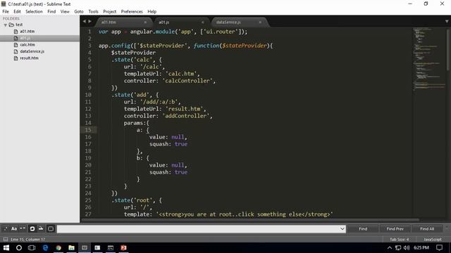This screenshot has height=253, width=451.
Task: Open the Help menu
Action: pyautogui.click(x=152, y=11)
